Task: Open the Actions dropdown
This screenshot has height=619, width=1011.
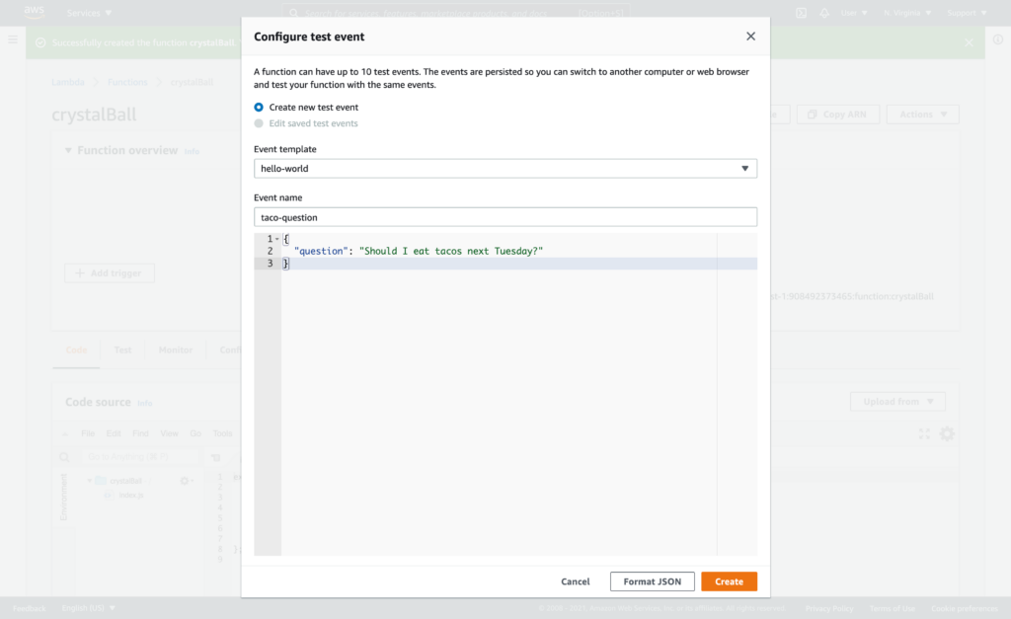Action: tap(923, 115)
